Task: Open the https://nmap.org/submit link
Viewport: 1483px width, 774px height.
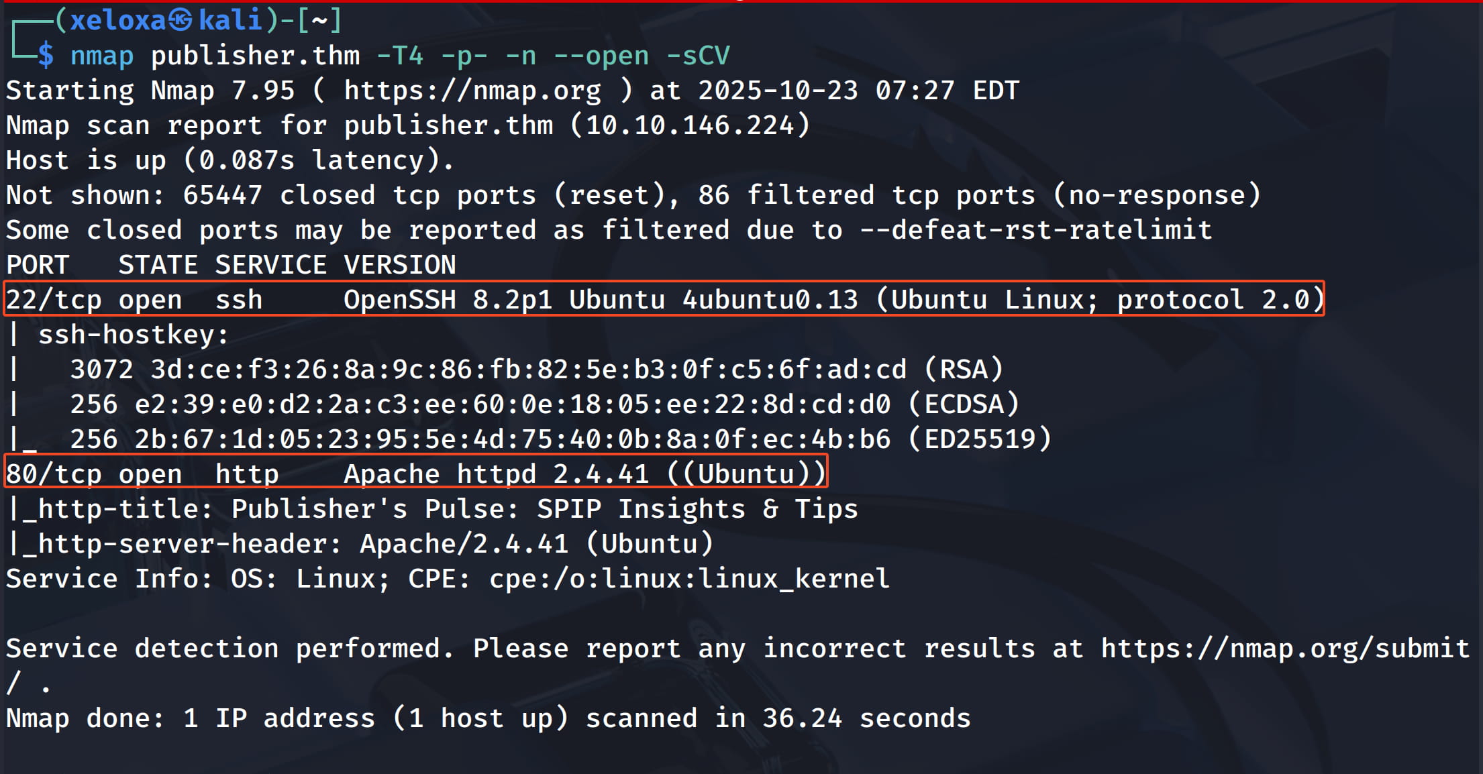Action: tap(1285, 649)
